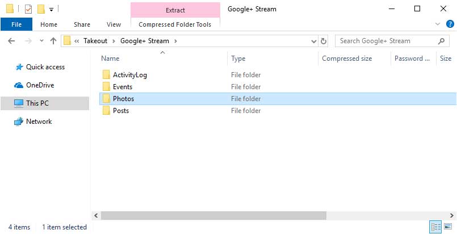Select the Posts folder

click(121, 111)
